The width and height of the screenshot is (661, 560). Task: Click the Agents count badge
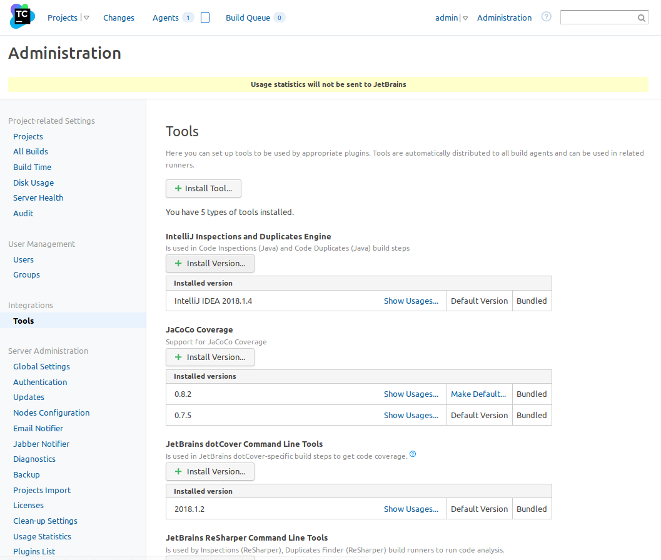pos(188,17)
